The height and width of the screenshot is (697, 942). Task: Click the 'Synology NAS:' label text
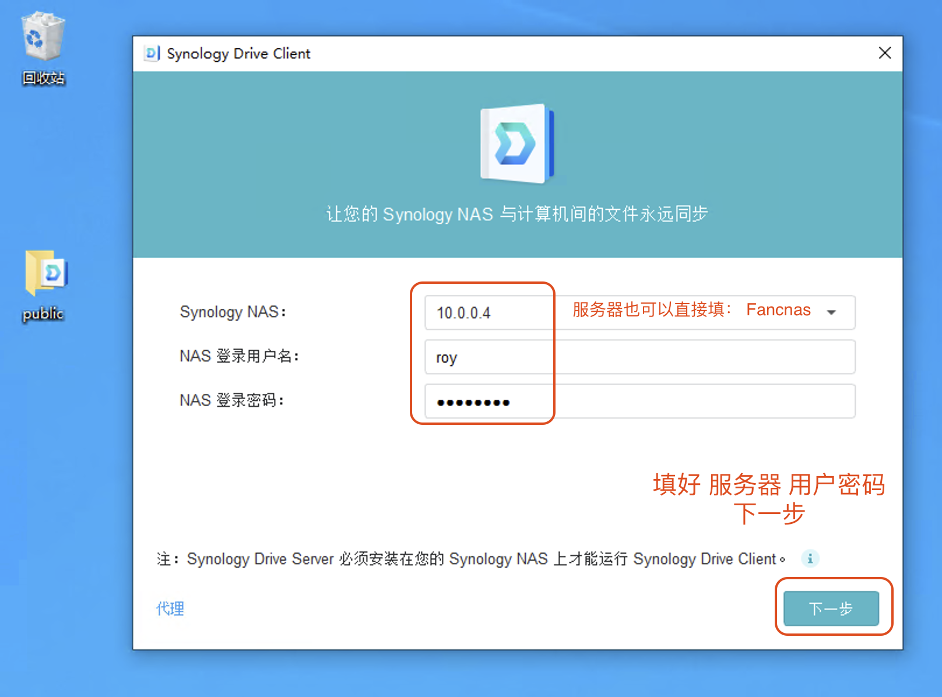pyautogui.click(x=233, y=312)
